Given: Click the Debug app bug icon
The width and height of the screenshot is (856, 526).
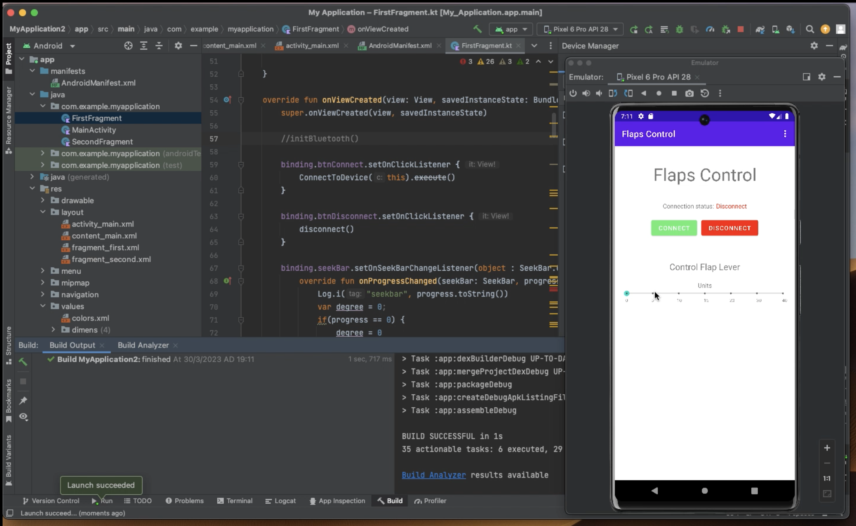Looking at the screenshot, I should [680, 29].
